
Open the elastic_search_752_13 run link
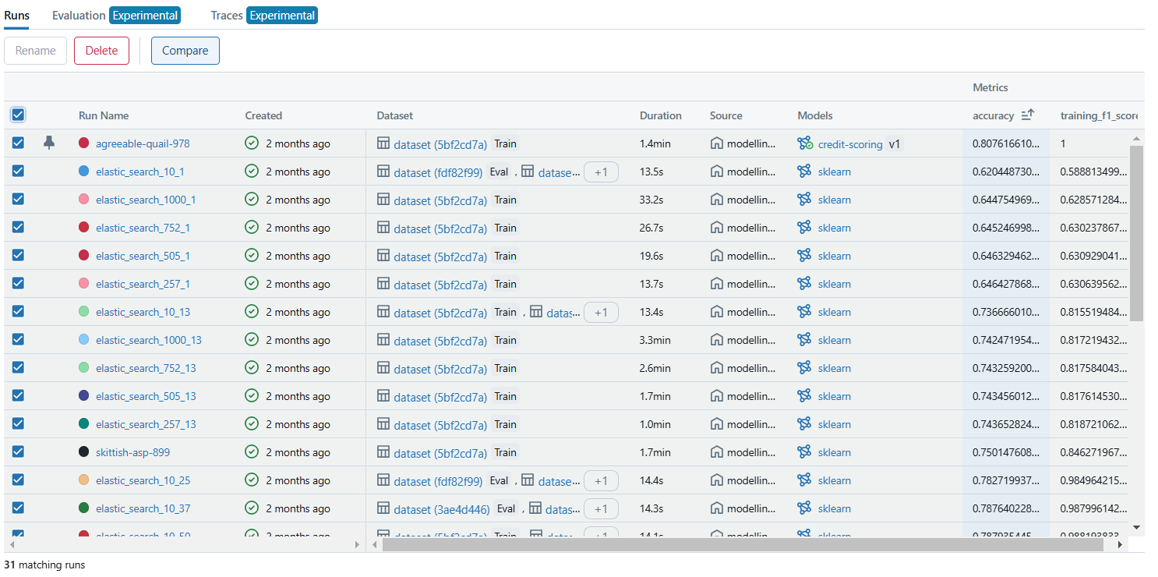click(x=146, y=368)
